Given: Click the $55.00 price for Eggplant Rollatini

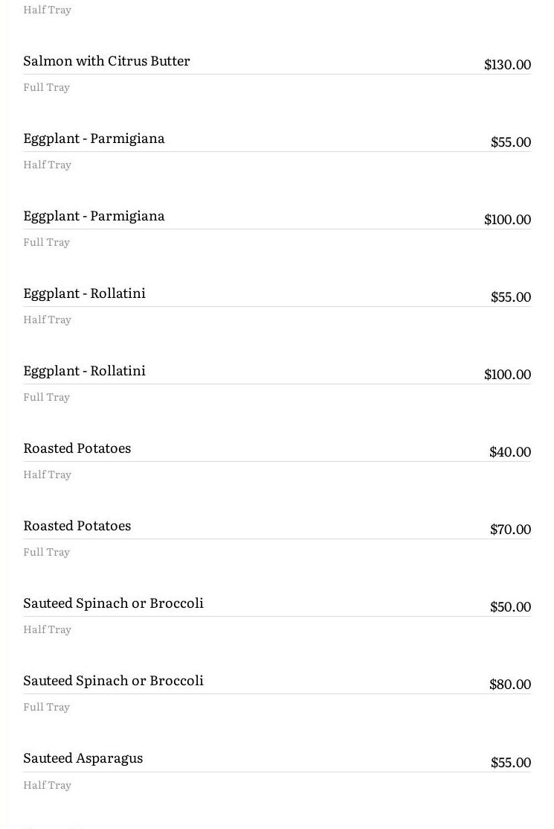Looking at the screenshot, I should 510,297.
